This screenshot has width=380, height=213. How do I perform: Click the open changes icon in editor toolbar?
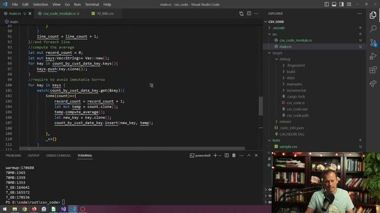click(242, 14)
